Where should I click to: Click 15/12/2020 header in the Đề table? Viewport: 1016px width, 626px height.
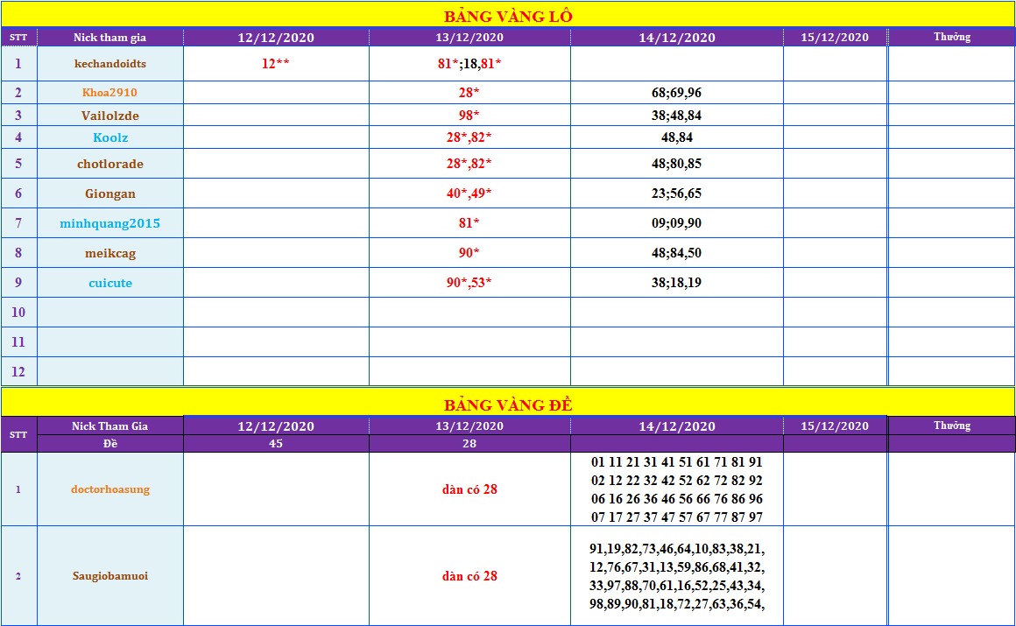click(x=835, y=426)
